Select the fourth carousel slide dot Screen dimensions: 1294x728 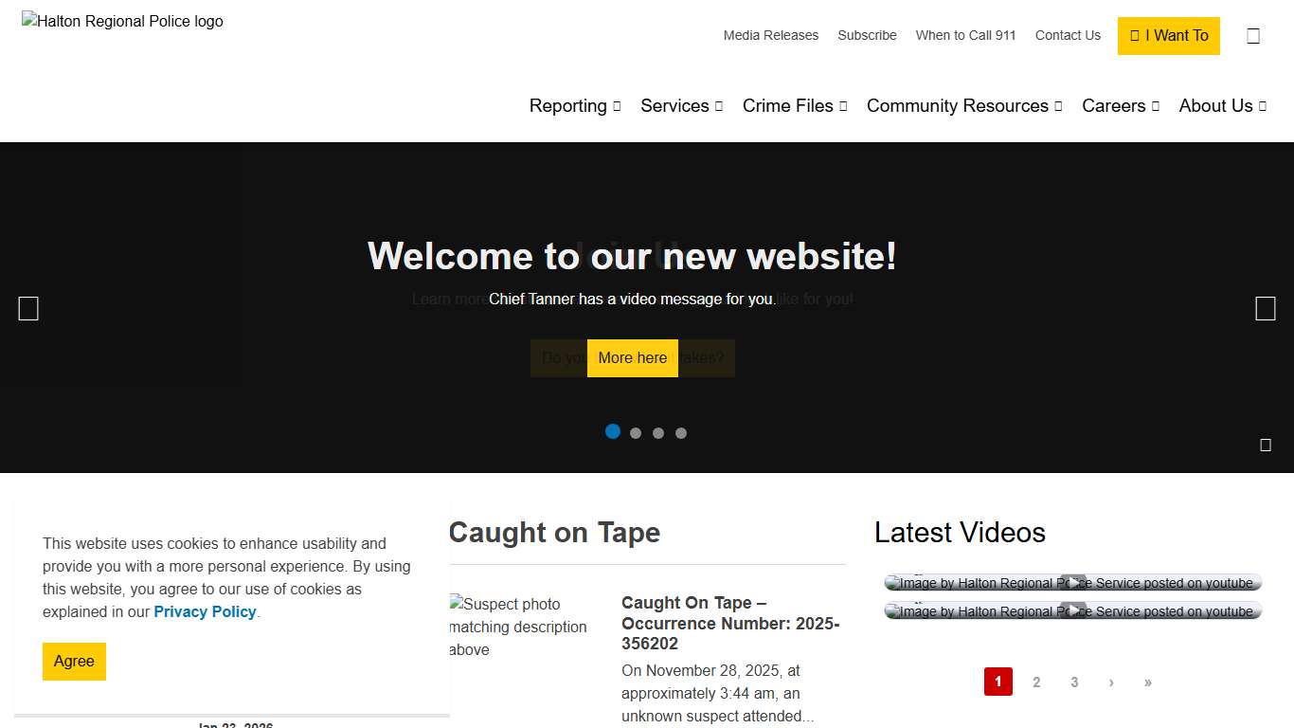pyautogui.click(x=681, y=433)
